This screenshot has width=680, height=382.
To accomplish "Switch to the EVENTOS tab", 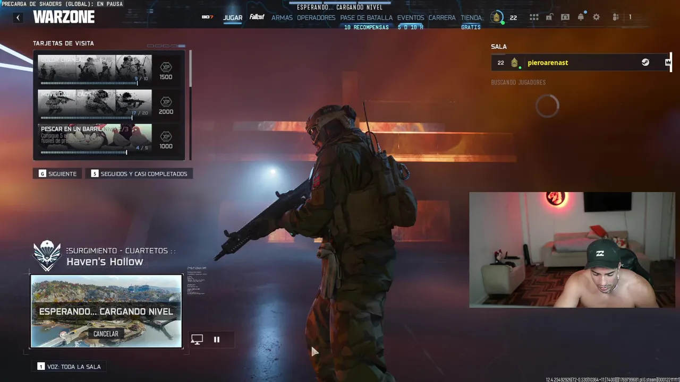I will click(x=411, y=18).
